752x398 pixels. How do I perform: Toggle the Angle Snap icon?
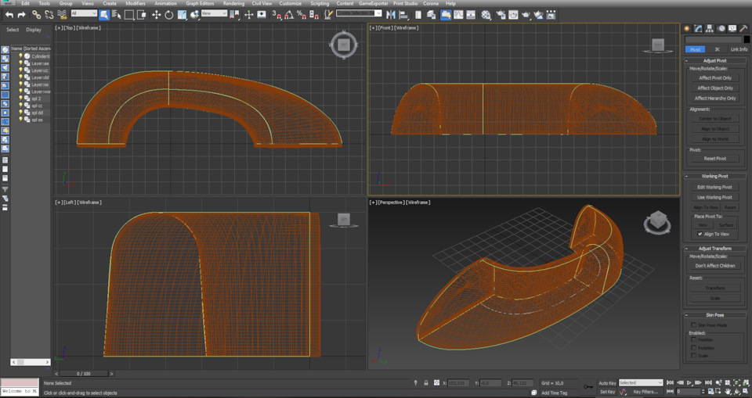click(x=289, y=14)
